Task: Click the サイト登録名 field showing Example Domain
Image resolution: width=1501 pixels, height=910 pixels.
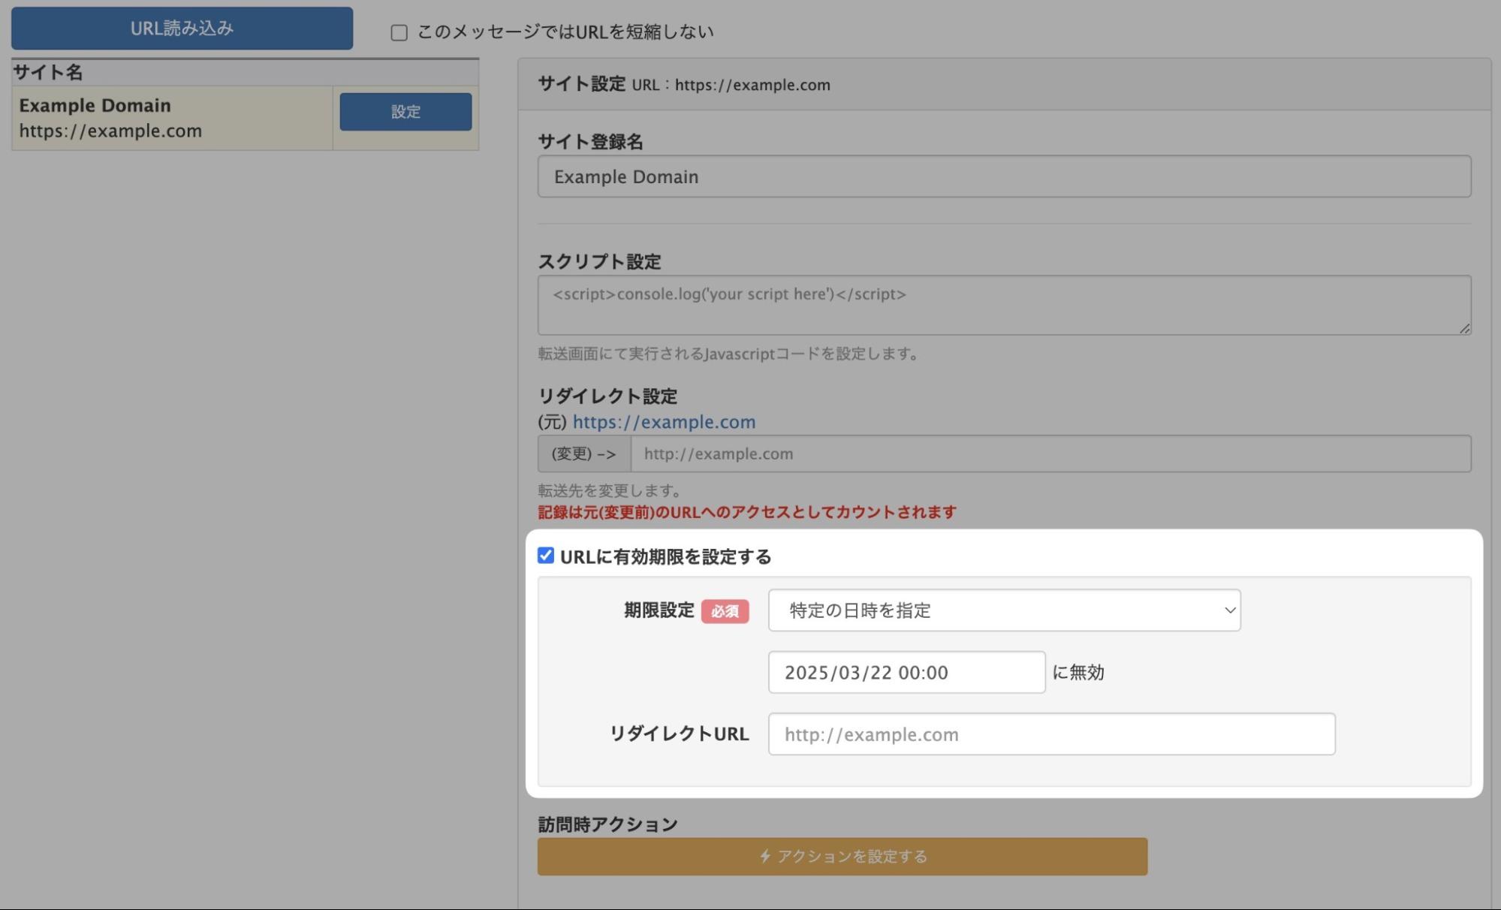Action: 1004,176
